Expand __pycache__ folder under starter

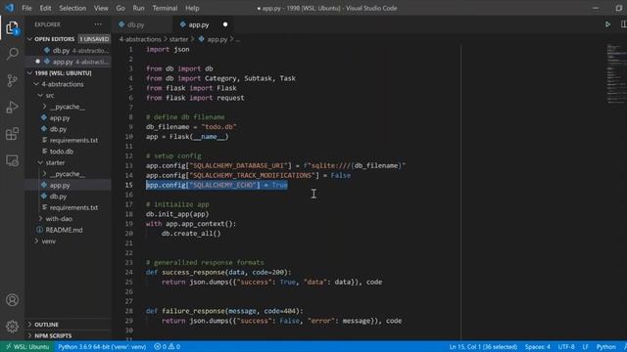(x=68, y=174)
